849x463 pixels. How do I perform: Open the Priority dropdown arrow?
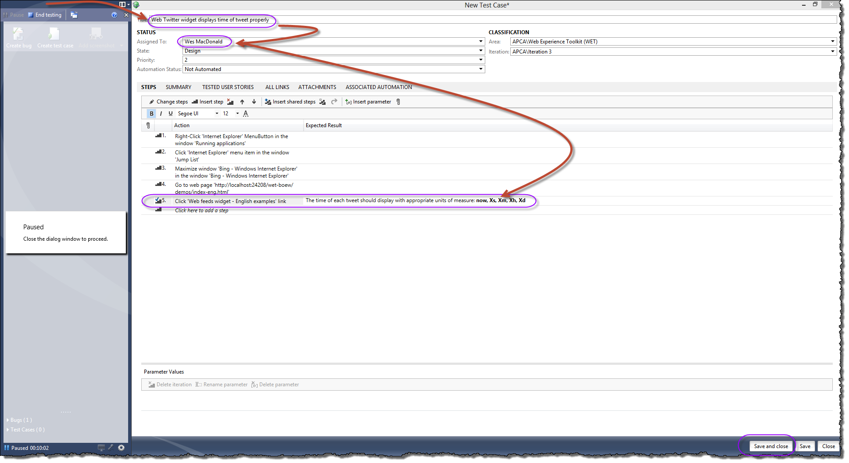point(480,60)
